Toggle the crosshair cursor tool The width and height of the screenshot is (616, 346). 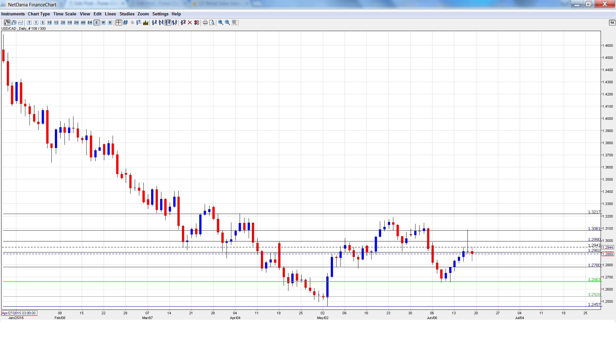coord(119,22)
